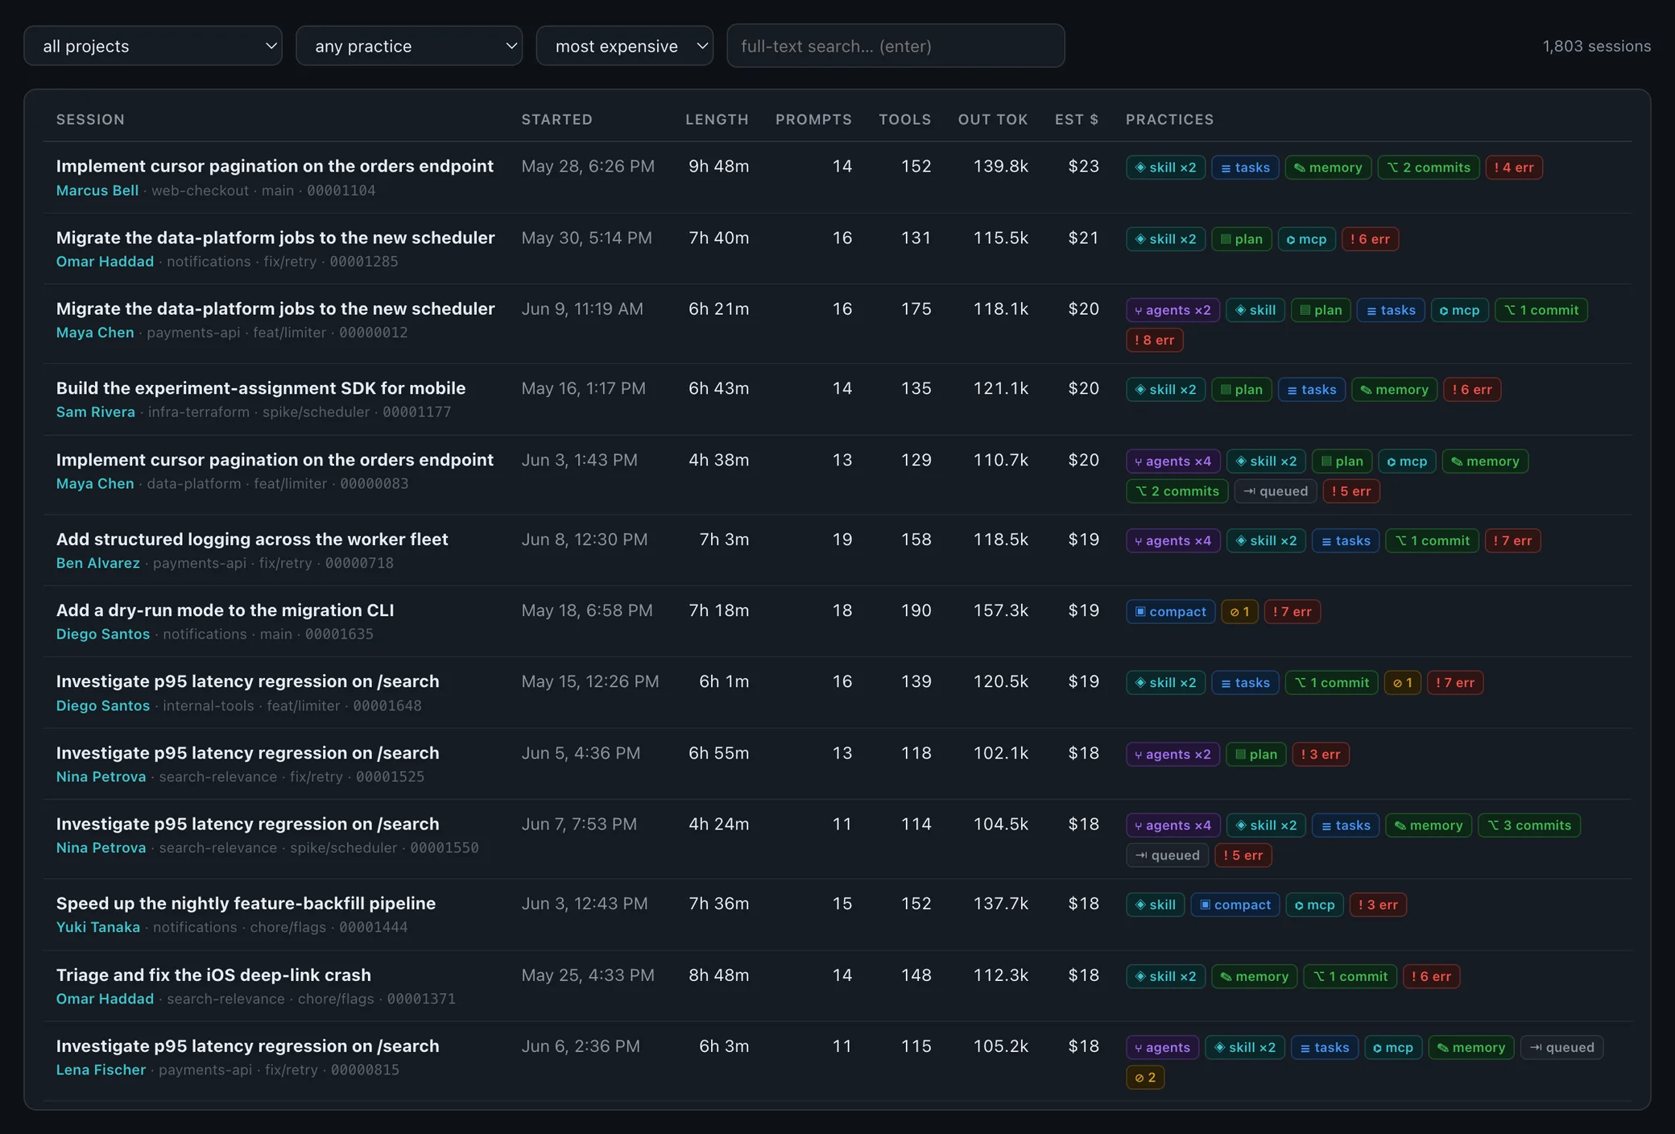Viewport: 1675px width, 1134px height.
Task: Click 1 commit badge in Jun 9 row
Action: tap(1541, 310)
